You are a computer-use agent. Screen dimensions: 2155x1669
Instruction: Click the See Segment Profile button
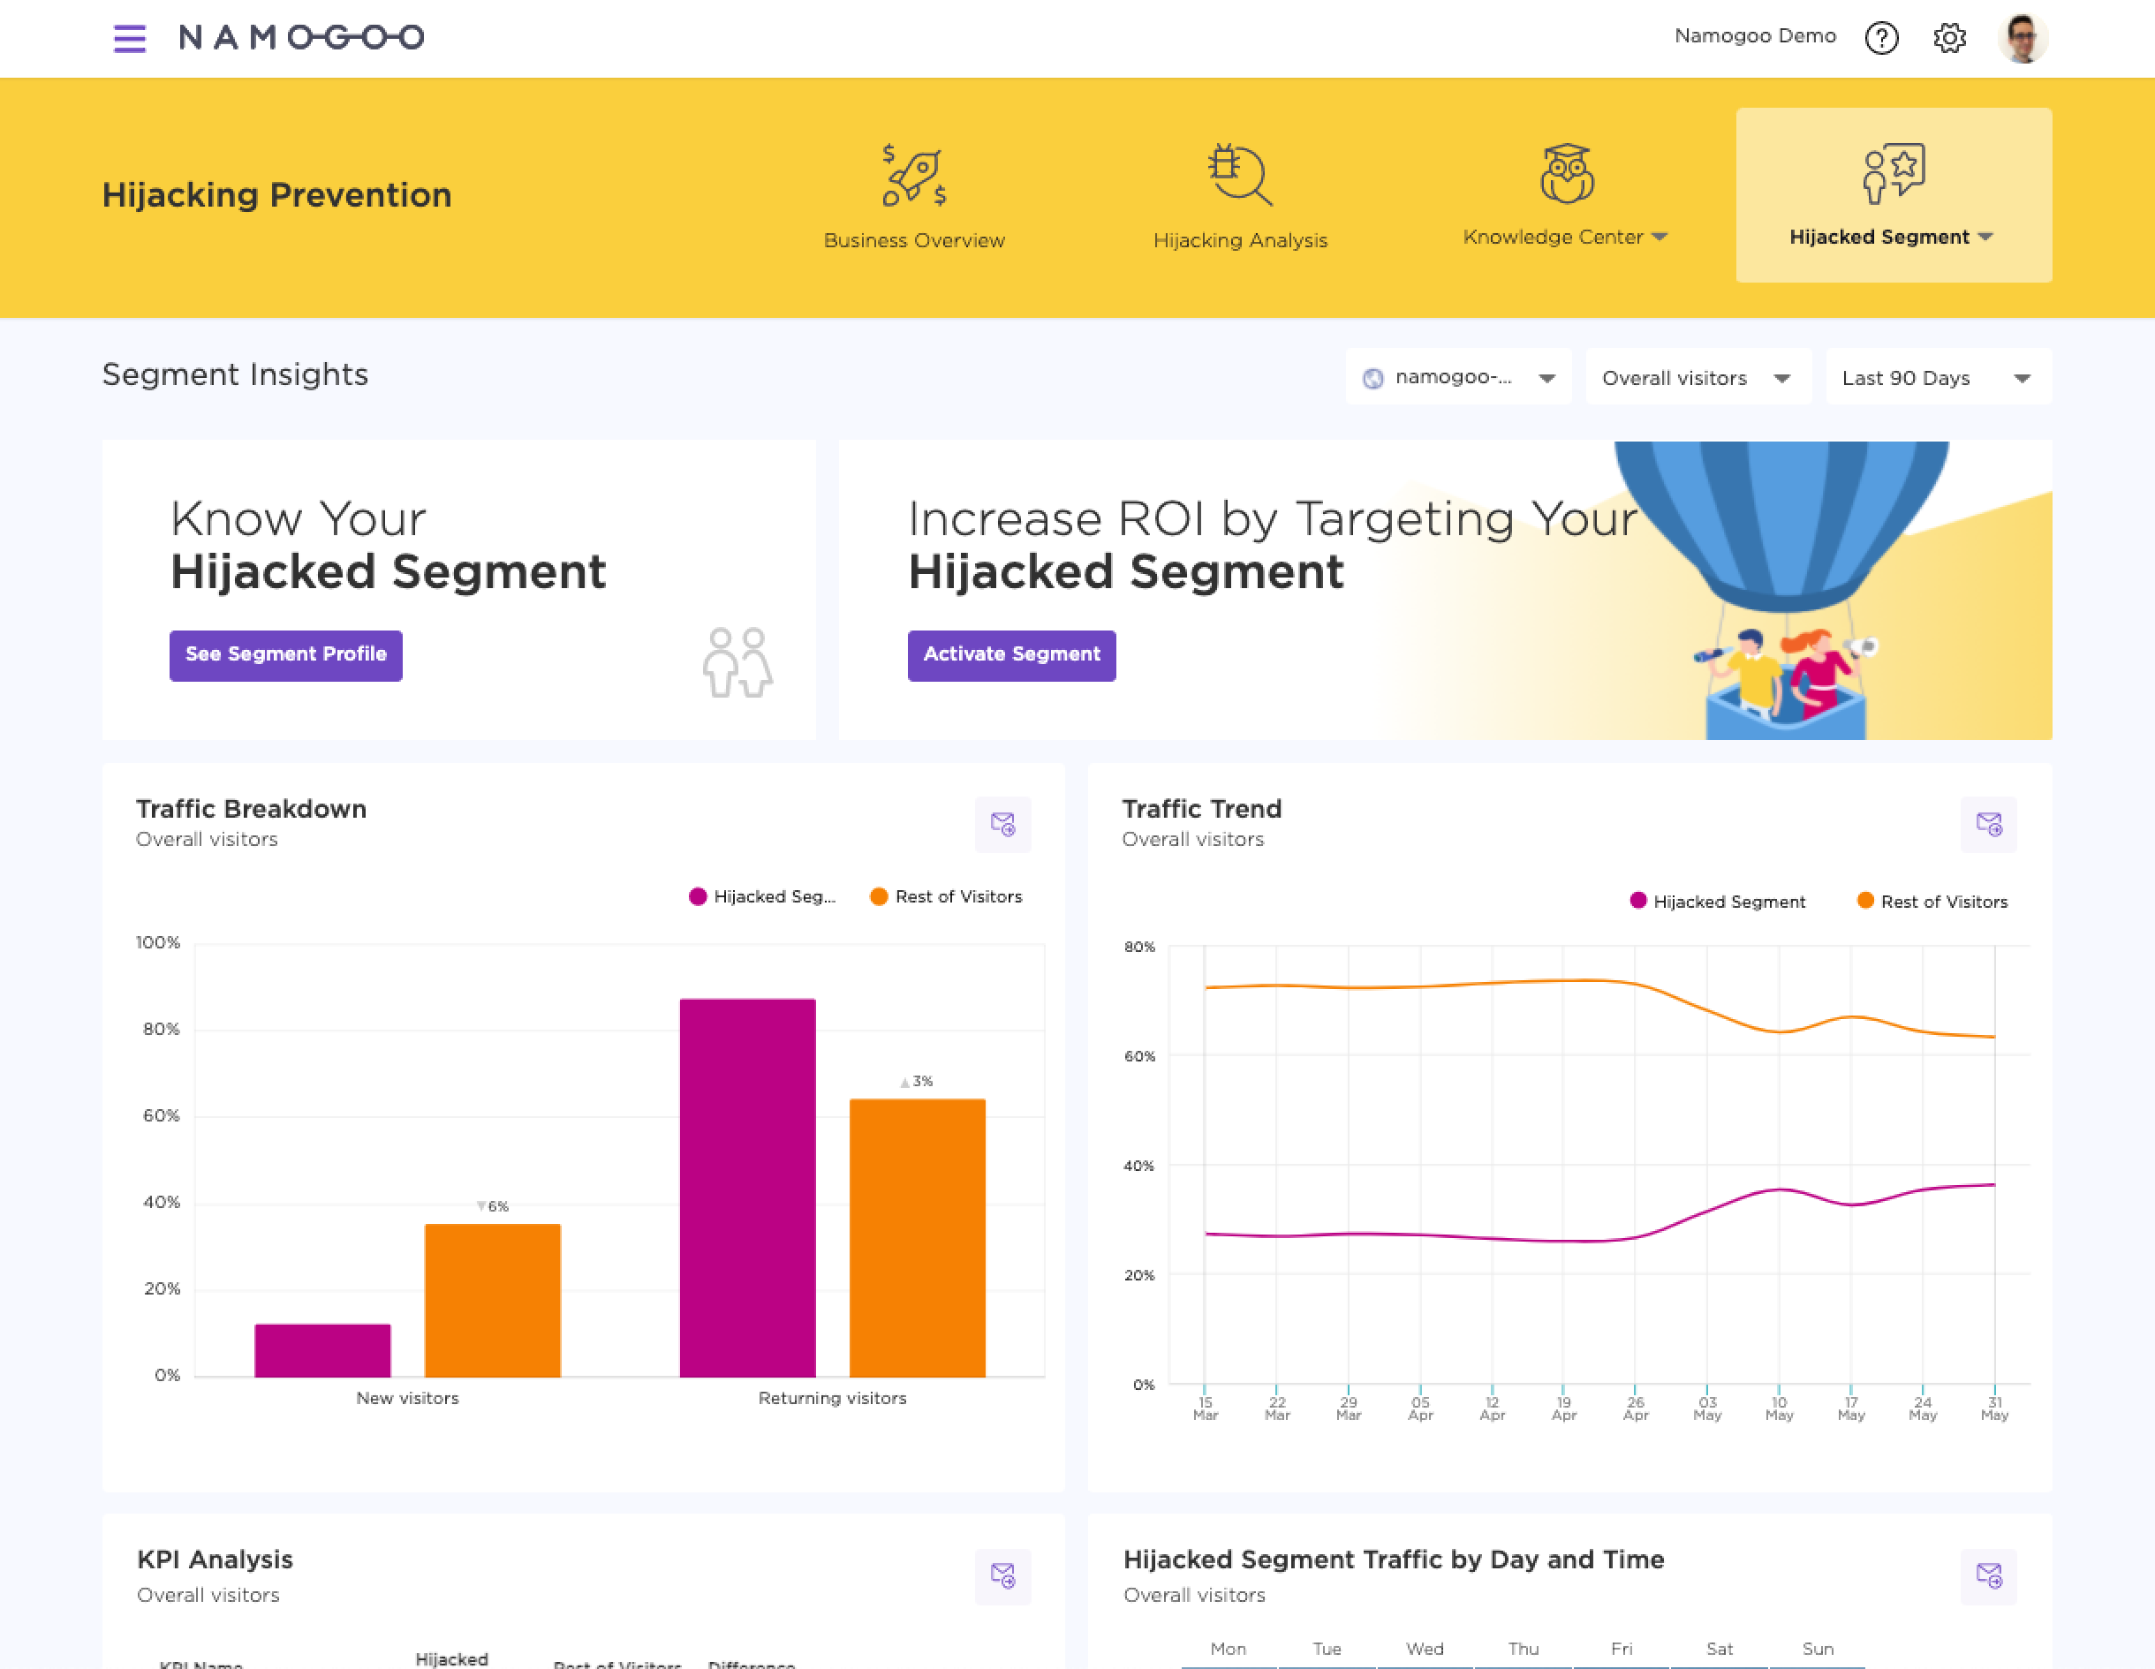(286, 655)
